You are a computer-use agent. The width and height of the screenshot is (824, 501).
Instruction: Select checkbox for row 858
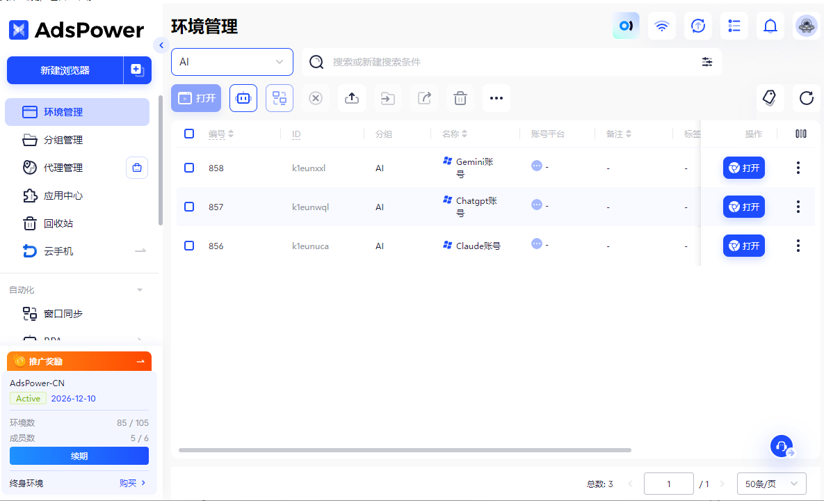[x=189, y=168]
